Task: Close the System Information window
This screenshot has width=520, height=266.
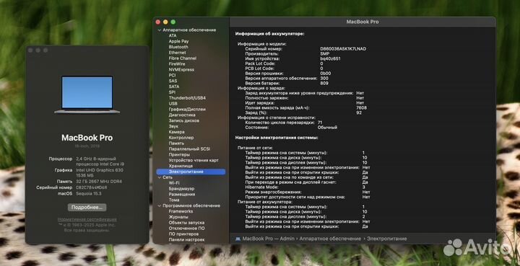Action: point(158,22)
